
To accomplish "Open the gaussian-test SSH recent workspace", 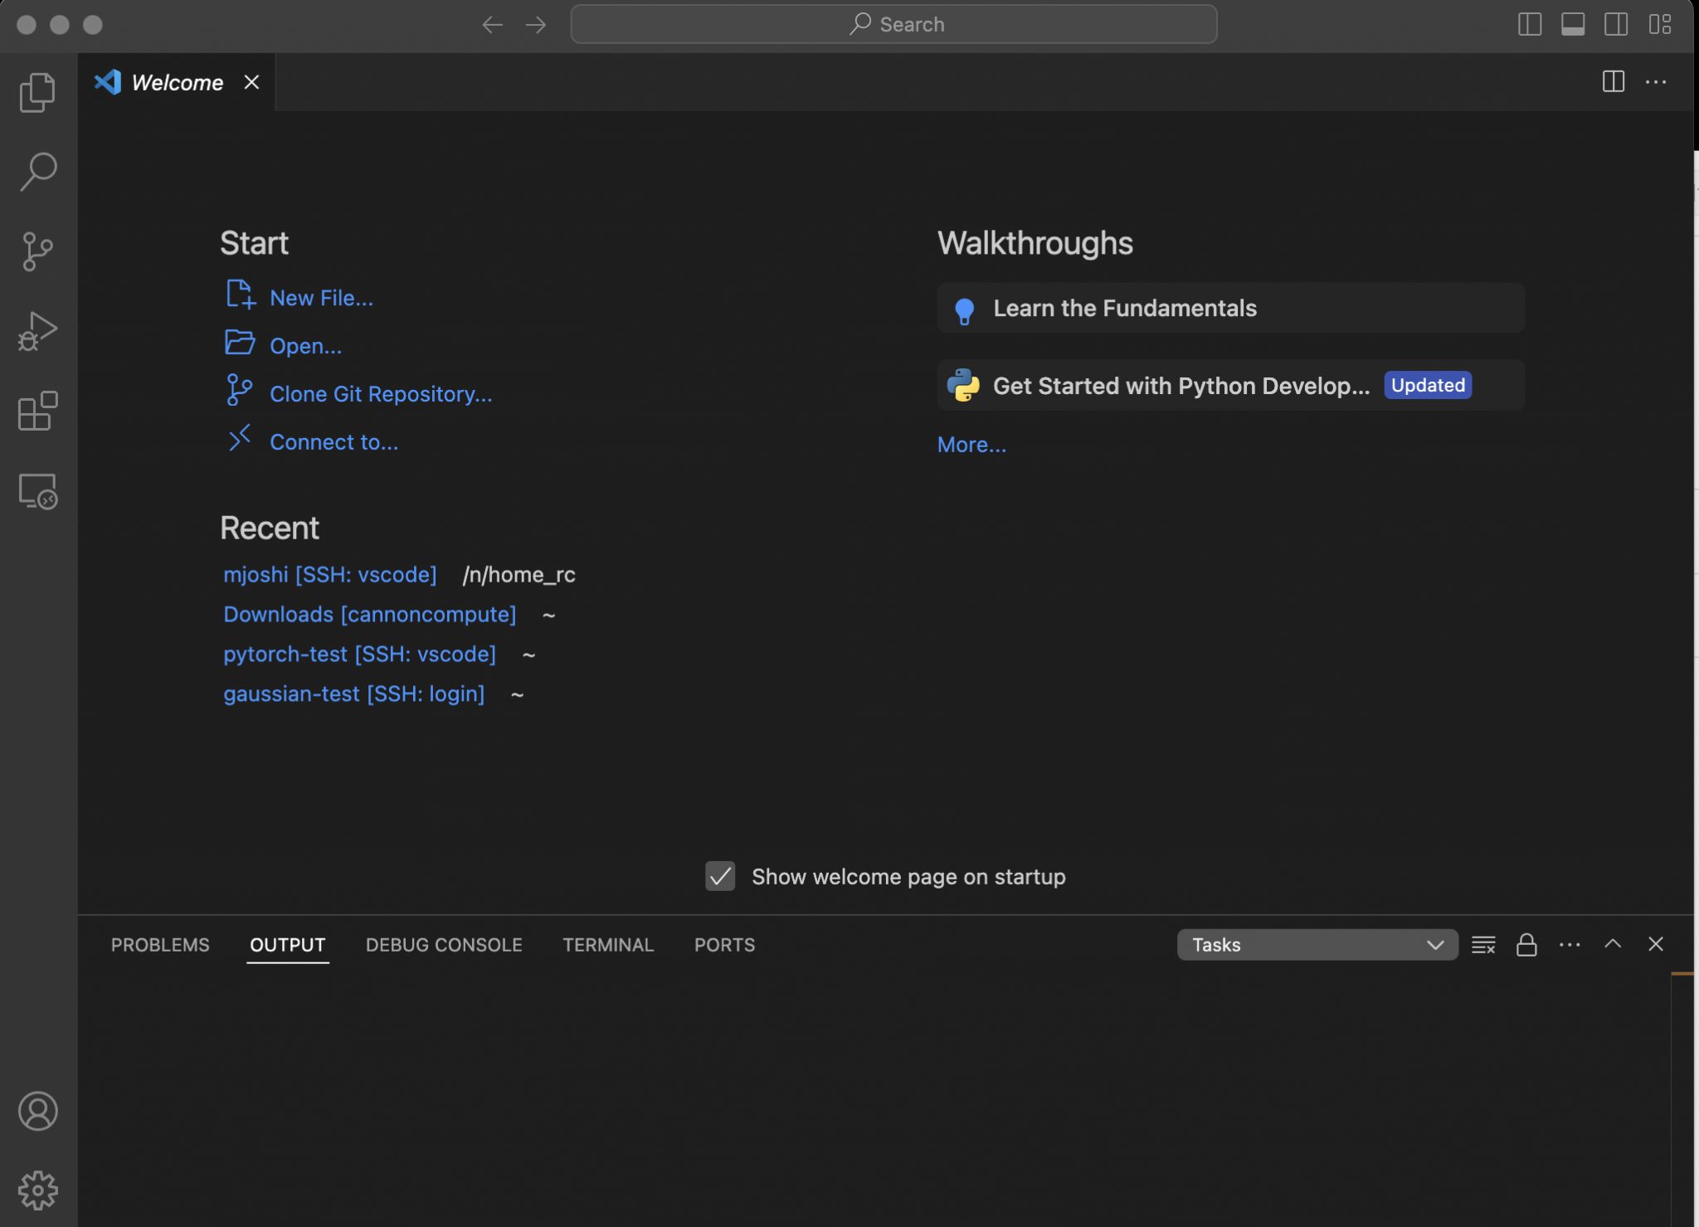I will pos(354,694).
